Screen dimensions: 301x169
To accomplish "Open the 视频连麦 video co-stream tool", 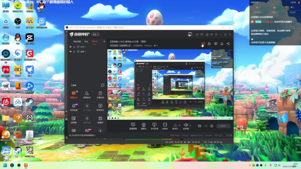I will 74,107.
